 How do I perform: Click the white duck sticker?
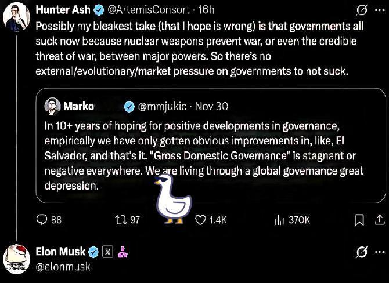171,201
